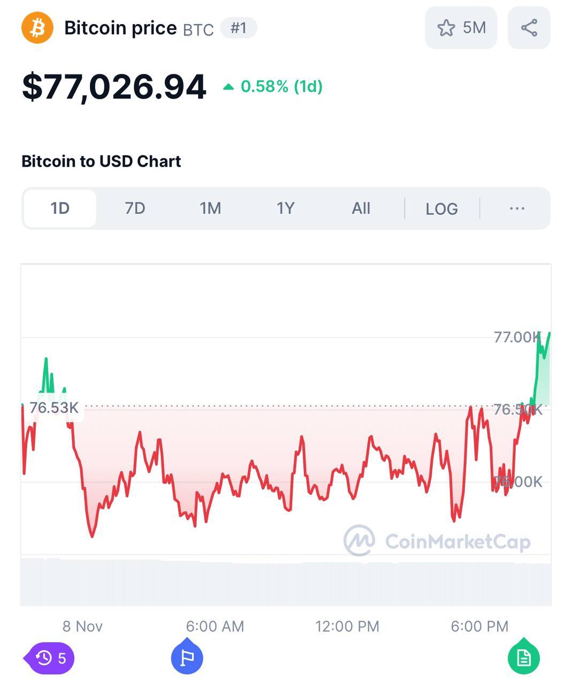
Task: Show the 1Y chart range
Action: [286, 208]
